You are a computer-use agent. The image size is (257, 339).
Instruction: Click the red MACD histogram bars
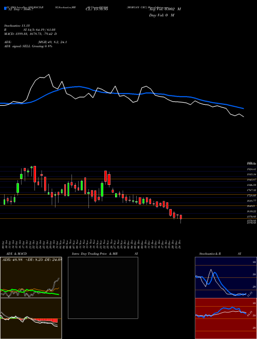46,320
